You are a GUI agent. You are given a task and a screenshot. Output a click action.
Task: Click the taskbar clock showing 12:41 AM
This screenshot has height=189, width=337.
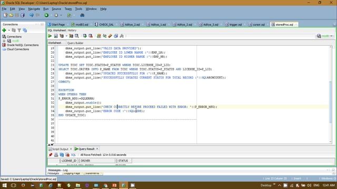329,185
